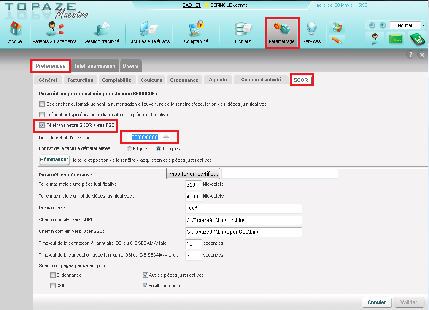
Task: Click the orange pencil icon
Action: [337, 40]
